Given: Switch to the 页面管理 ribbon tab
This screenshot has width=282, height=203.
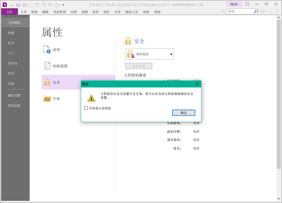Looking at the screenshot, I should point(60,12).
